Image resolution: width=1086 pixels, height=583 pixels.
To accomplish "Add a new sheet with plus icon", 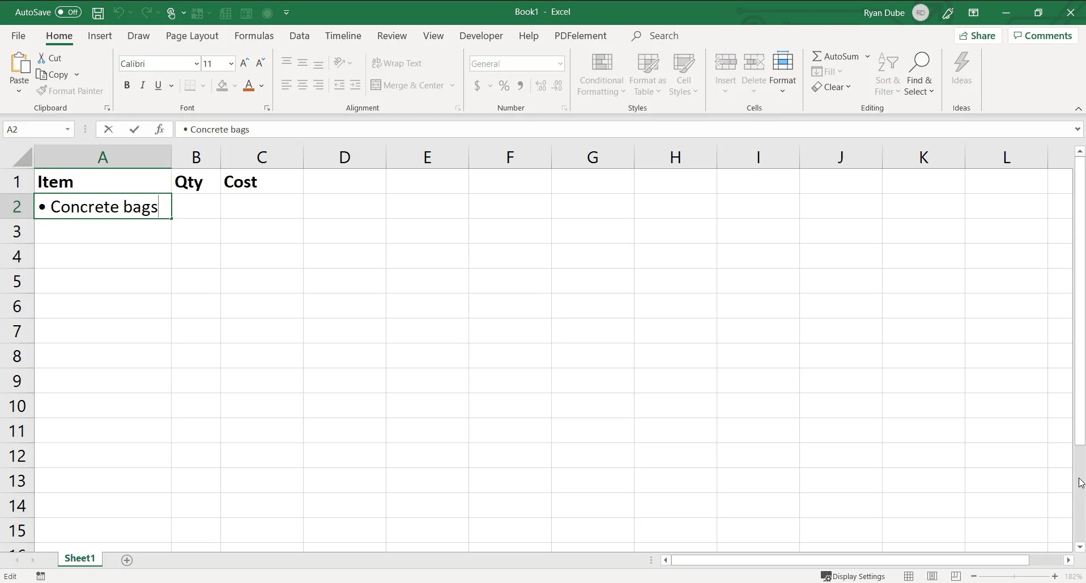I will pyautogui.click(x=127, y=560).
